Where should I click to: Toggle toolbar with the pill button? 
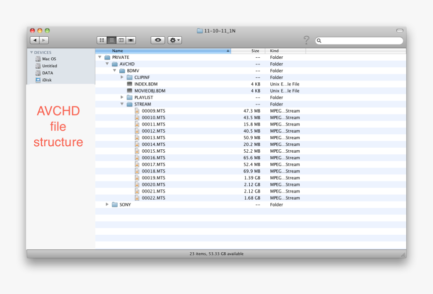(400, 31)
